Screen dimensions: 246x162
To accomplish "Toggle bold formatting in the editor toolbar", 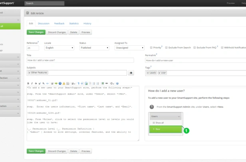I will pos(28,84).
